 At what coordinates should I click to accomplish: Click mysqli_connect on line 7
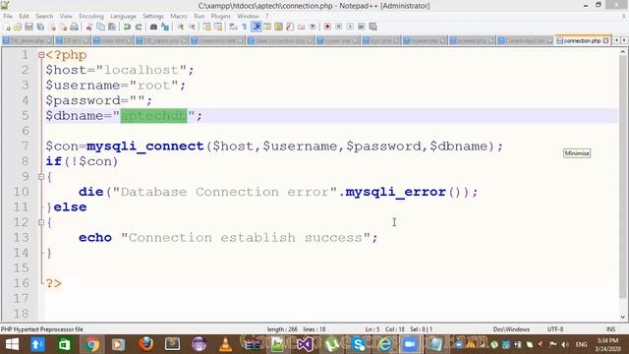(145, 147)
